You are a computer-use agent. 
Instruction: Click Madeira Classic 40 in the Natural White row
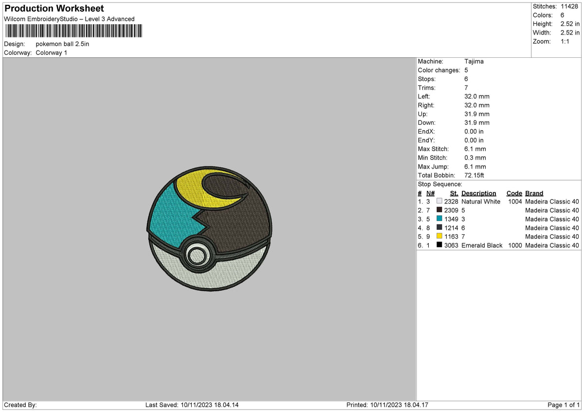552,201
